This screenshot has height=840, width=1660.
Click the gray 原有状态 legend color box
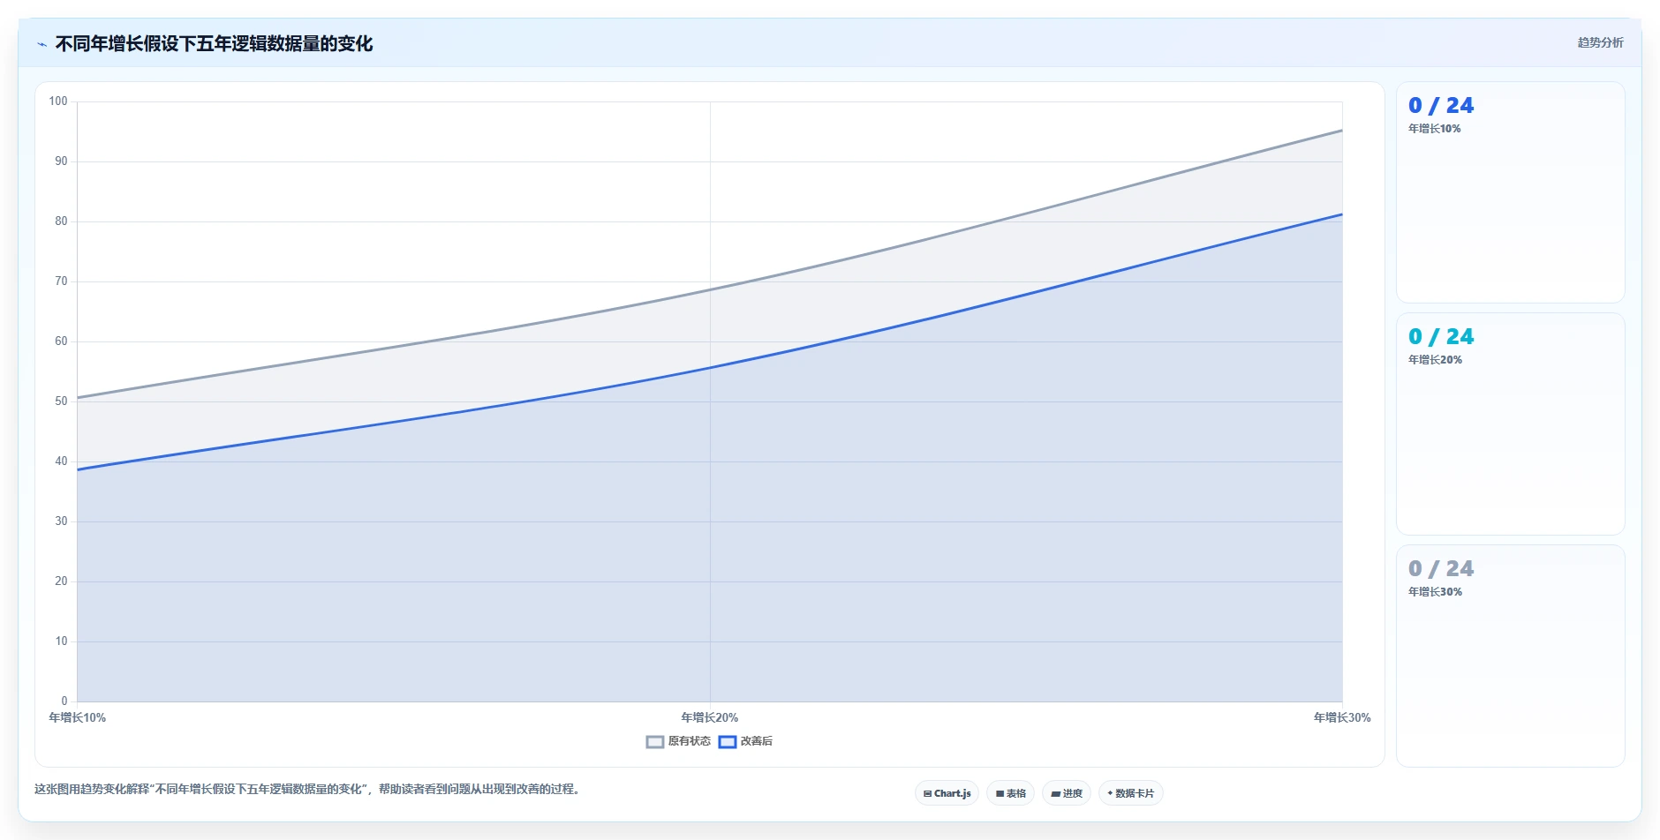pos(655,742)
